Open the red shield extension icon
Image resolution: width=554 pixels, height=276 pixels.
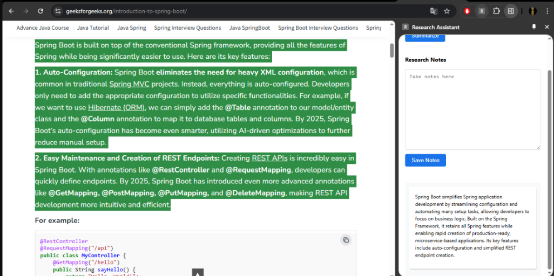[x=467, y=11]
